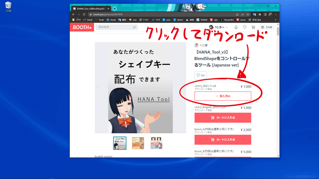Open the Chrome profile avatar
Image resolution: width=319 pixels, height=179 pixels.
(x=270, y=14)
